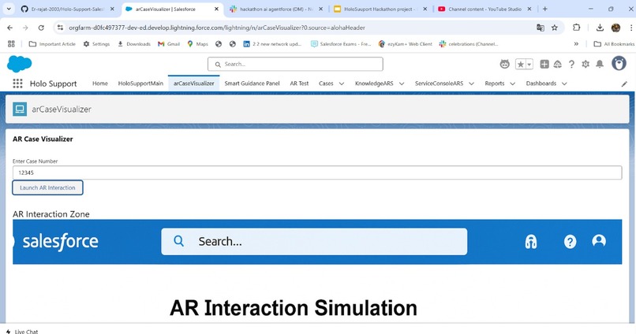Screen dimensions: 636x334
Task: View site information icon in address bar
Action: (61, 28)
